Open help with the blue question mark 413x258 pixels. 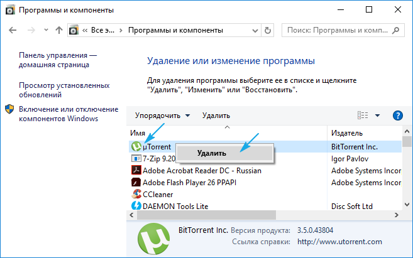click(397, 116)
